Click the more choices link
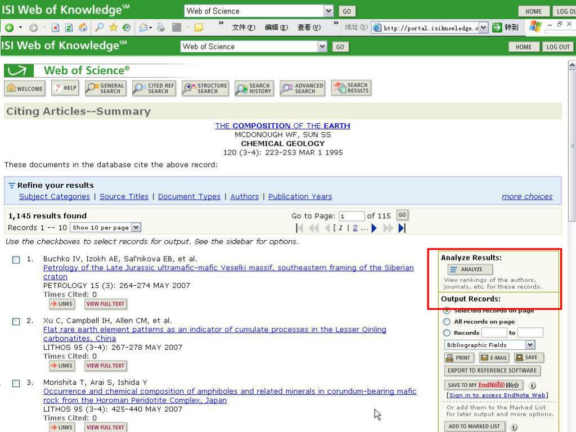 527,196
